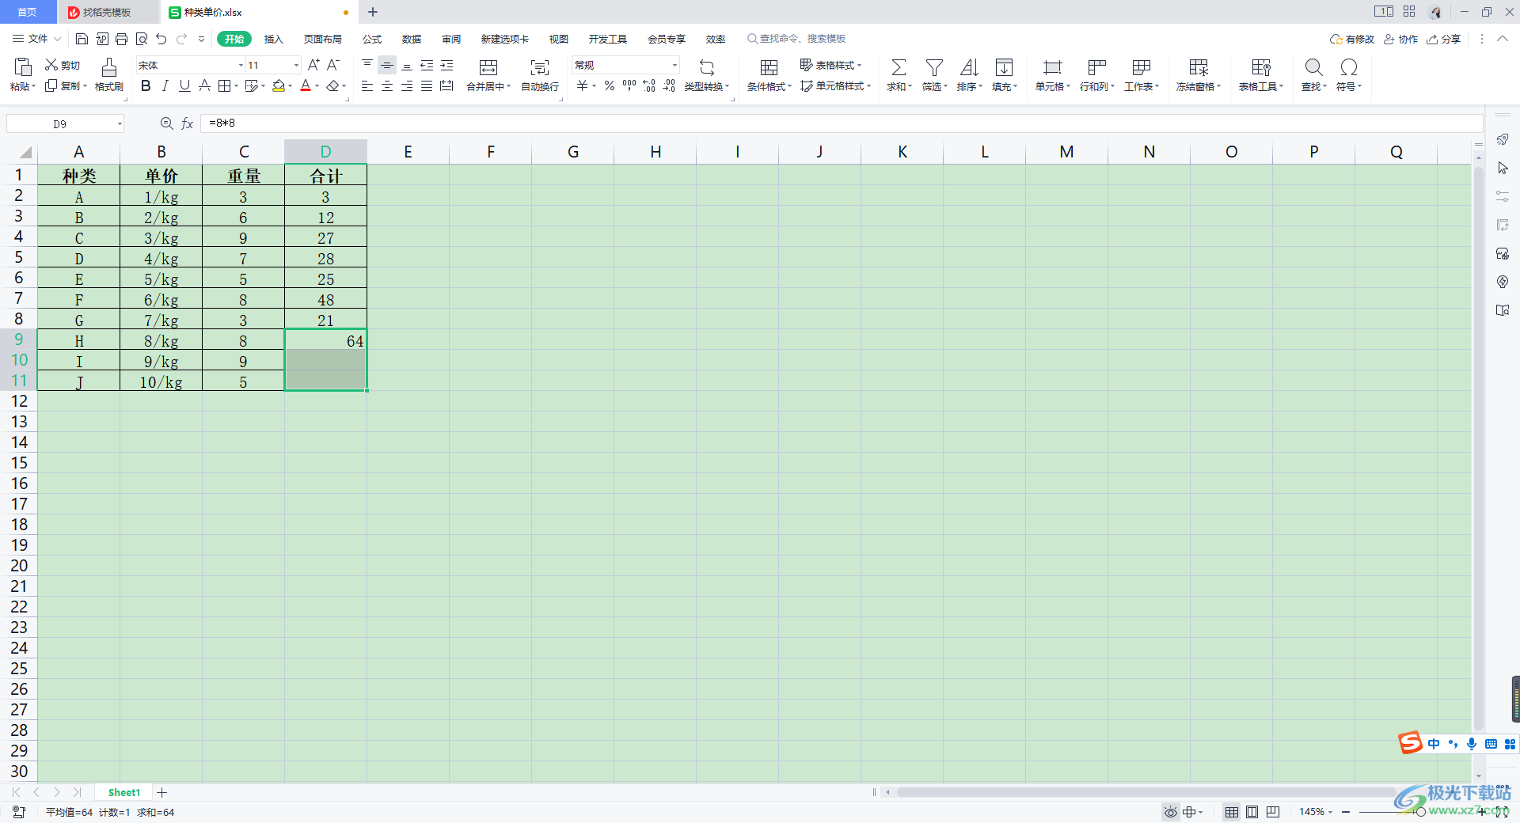Click the Redo arrow icon
1520x823 pixels.
182,39
